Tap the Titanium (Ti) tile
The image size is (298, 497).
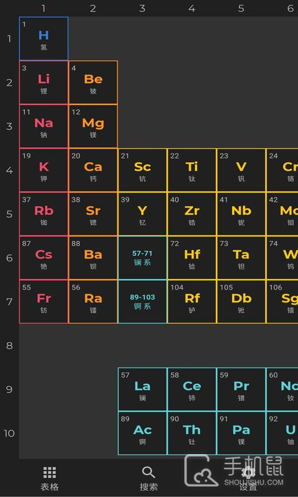click(192, 170)
